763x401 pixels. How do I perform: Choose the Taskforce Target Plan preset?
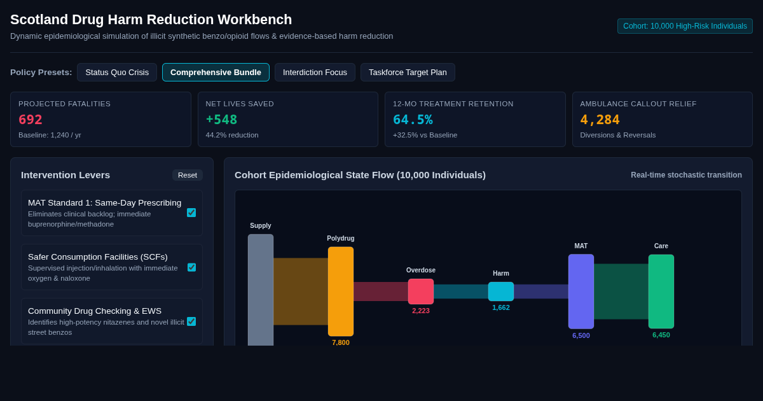(408, 72)
